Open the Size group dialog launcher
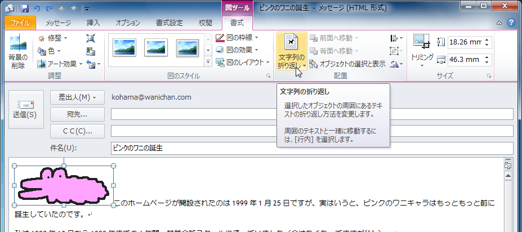Viewport: 522px width, 232px height. (x=489, y=76)
